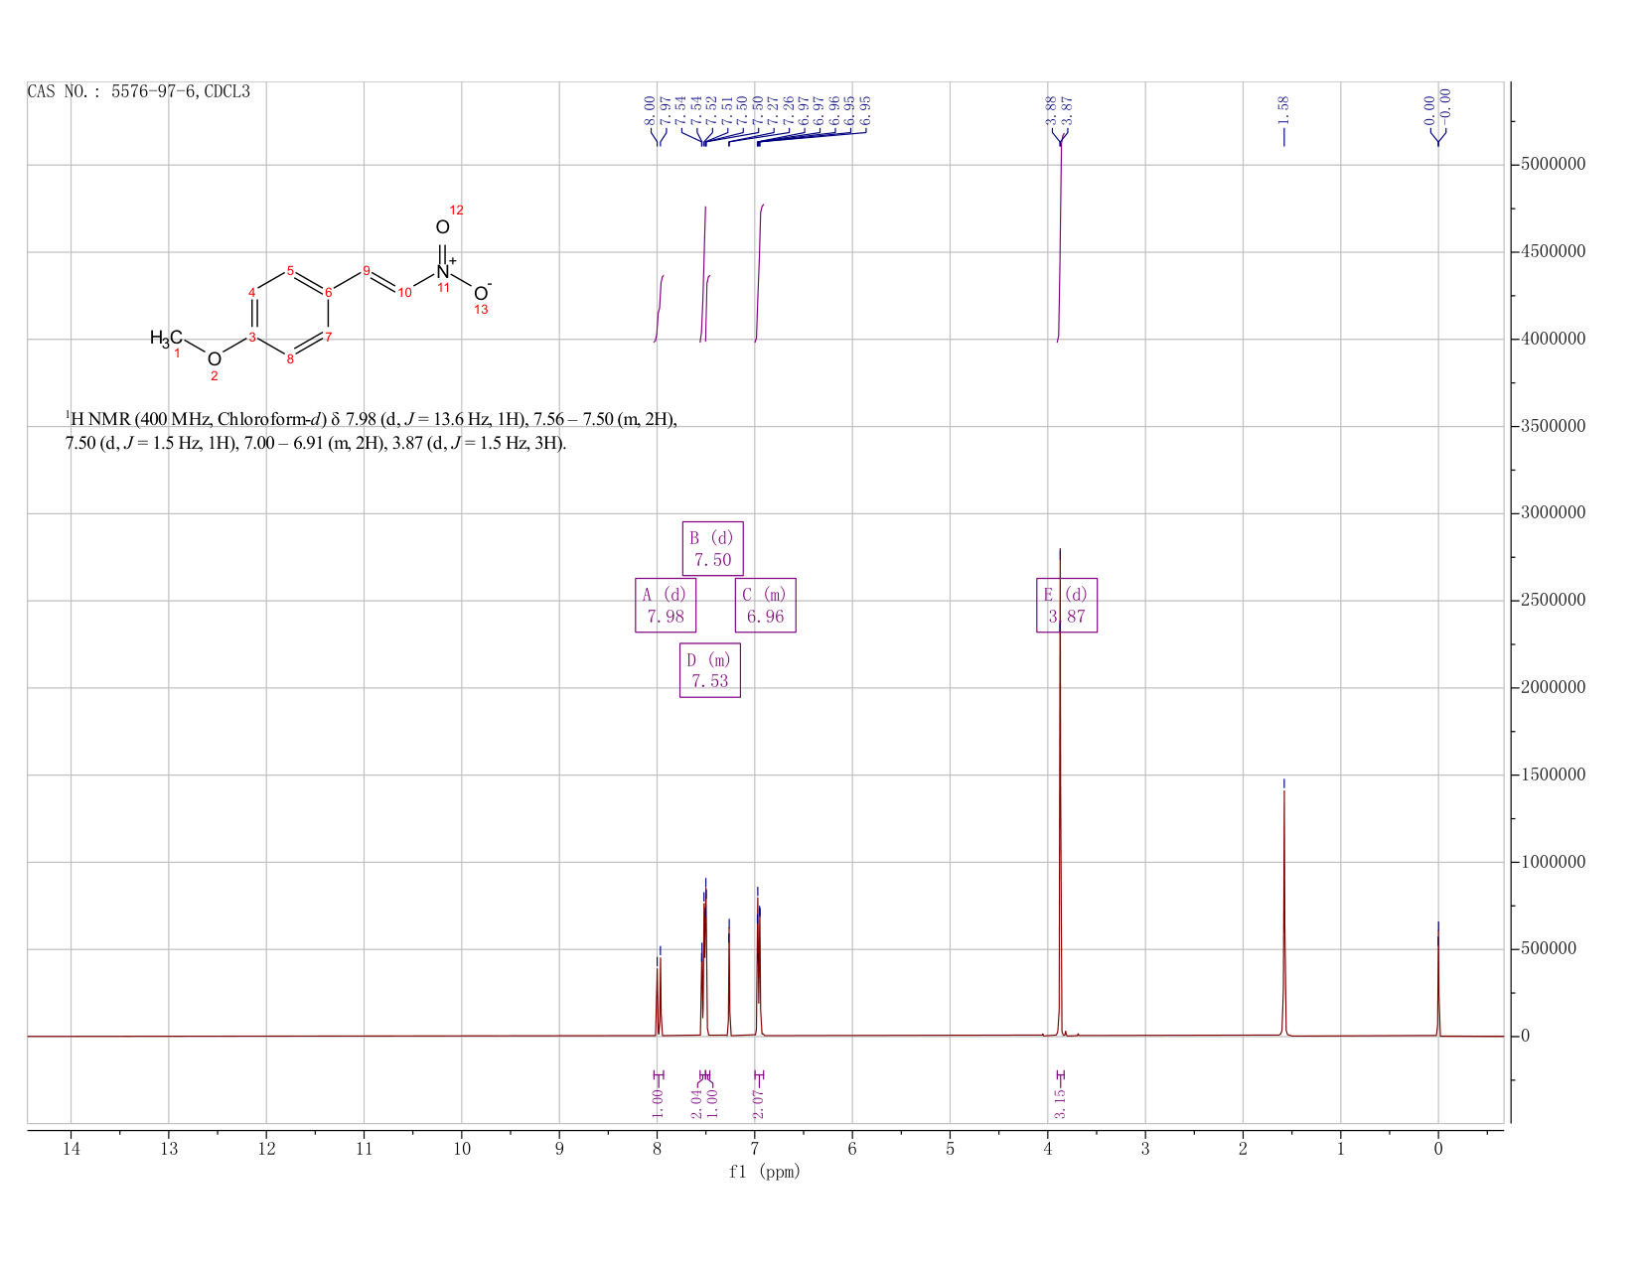
Task: Click the x-axis tick label 12
Action: [266, 1149]
